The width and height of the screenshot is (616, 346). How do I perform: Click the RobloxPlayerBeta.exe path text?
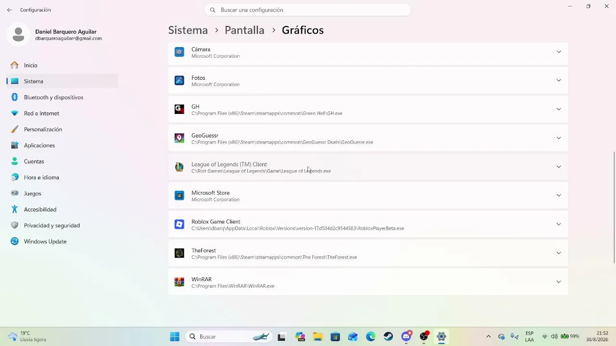pos(297,228)
